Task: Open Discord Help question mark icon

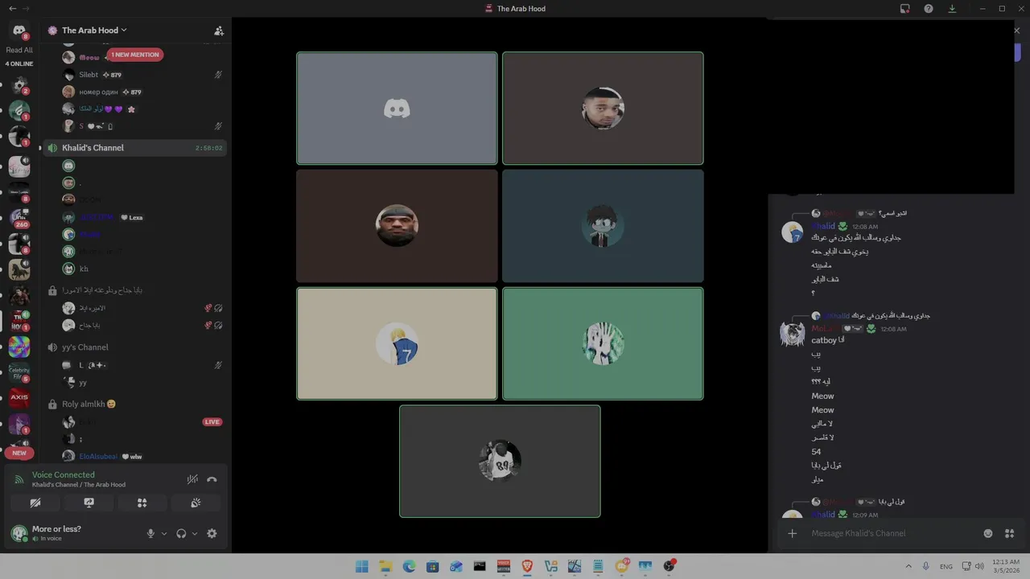Action: coord(929,9)
